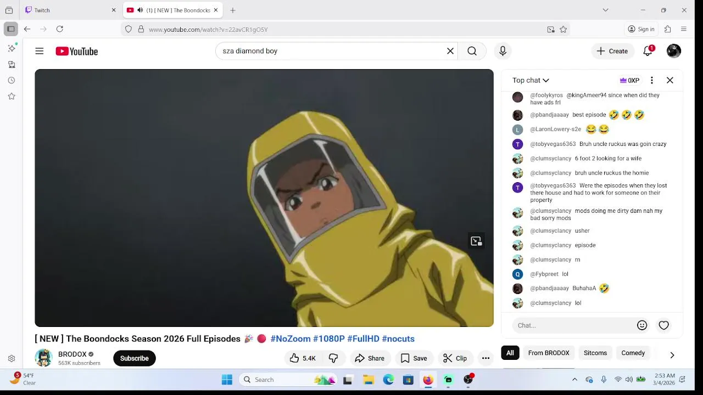The image size is (703, 395).
Task: Open the #FullHD hashtag link
Action: coord(363,339)
